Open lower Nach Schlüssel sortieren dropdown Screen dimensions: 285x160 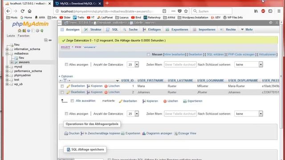click(248, 114)
